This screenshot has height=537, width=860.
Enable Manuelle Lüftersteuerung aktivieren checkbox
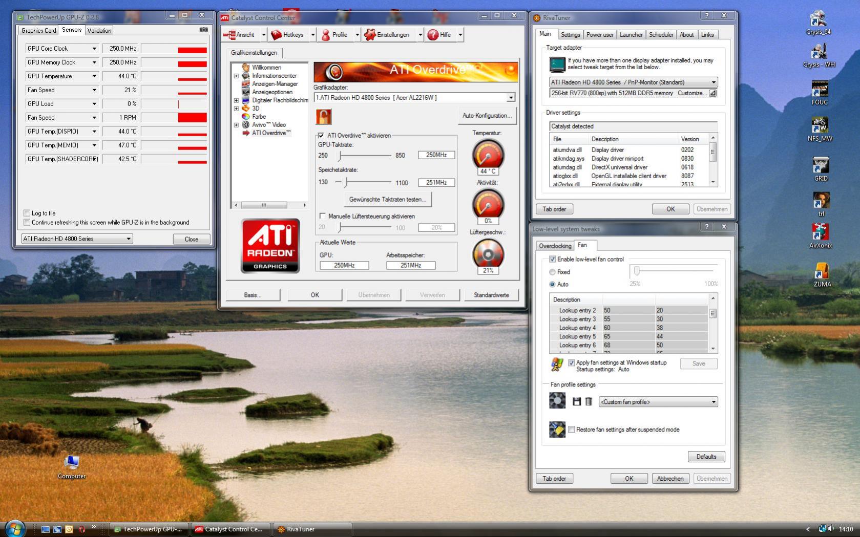(322, 216)
